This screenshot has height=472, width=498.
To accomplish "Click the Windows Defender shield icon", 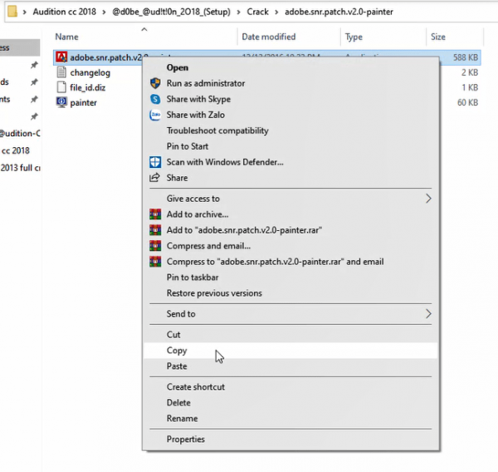I will [x=154, y=162].
